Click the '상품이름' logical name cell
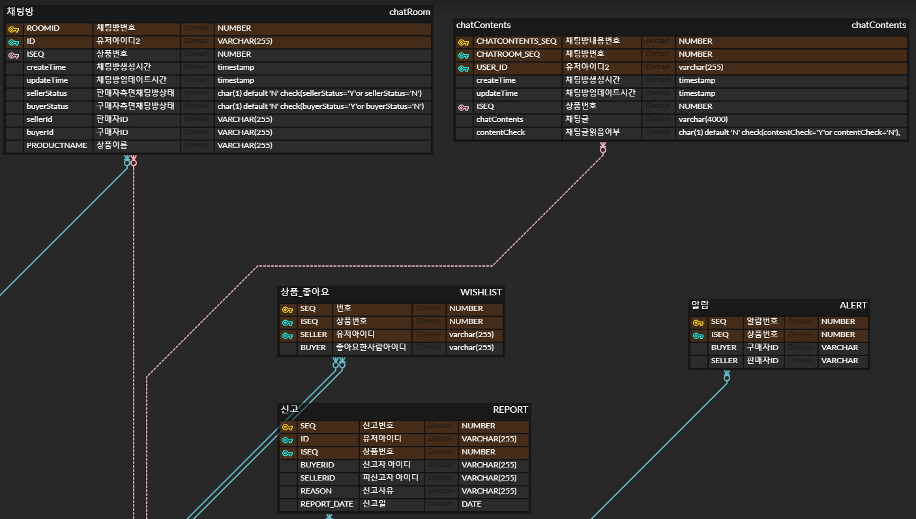This screenshot has width=916, height=519. pos(137,146)
